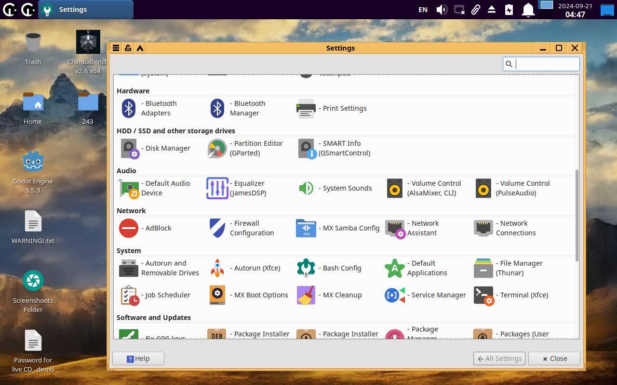Screen dimensions: 617x385
Task: Open the volume control in system tray
Action: click(442, 10)
